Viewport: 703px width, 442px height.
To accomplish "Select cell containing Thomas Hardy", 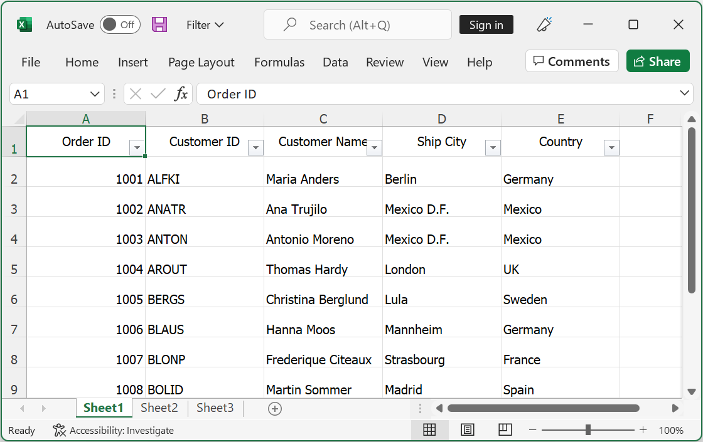I will tap(323, 263).
